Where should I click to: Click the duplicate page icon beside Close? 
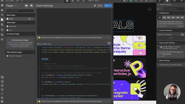(x=95, y=6)
